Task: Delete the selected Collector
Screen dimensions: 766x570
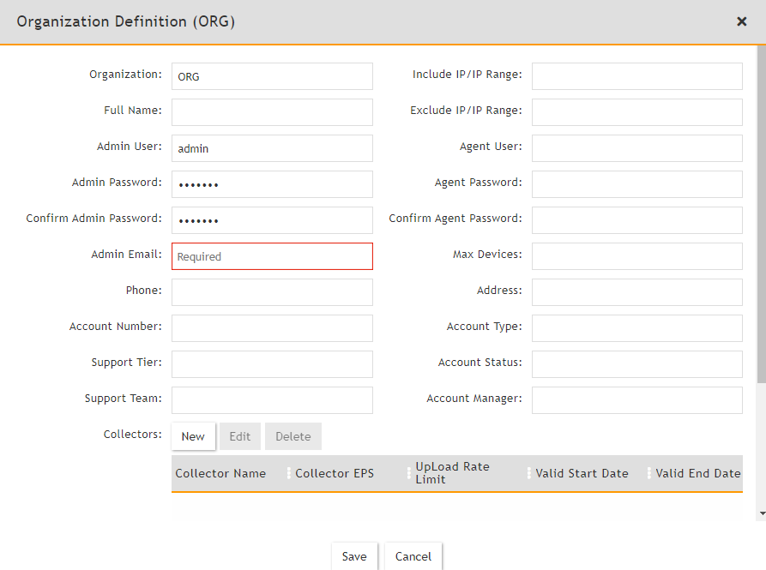Action: click(293, 436)
